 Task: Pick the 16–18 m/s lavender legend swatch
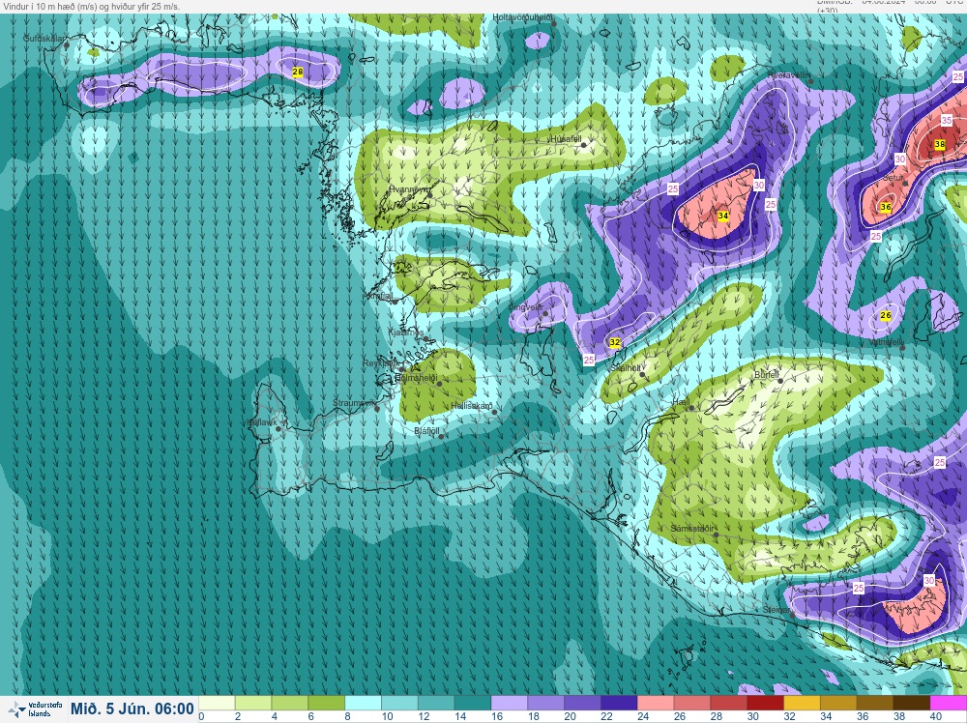tap(510, 704)
